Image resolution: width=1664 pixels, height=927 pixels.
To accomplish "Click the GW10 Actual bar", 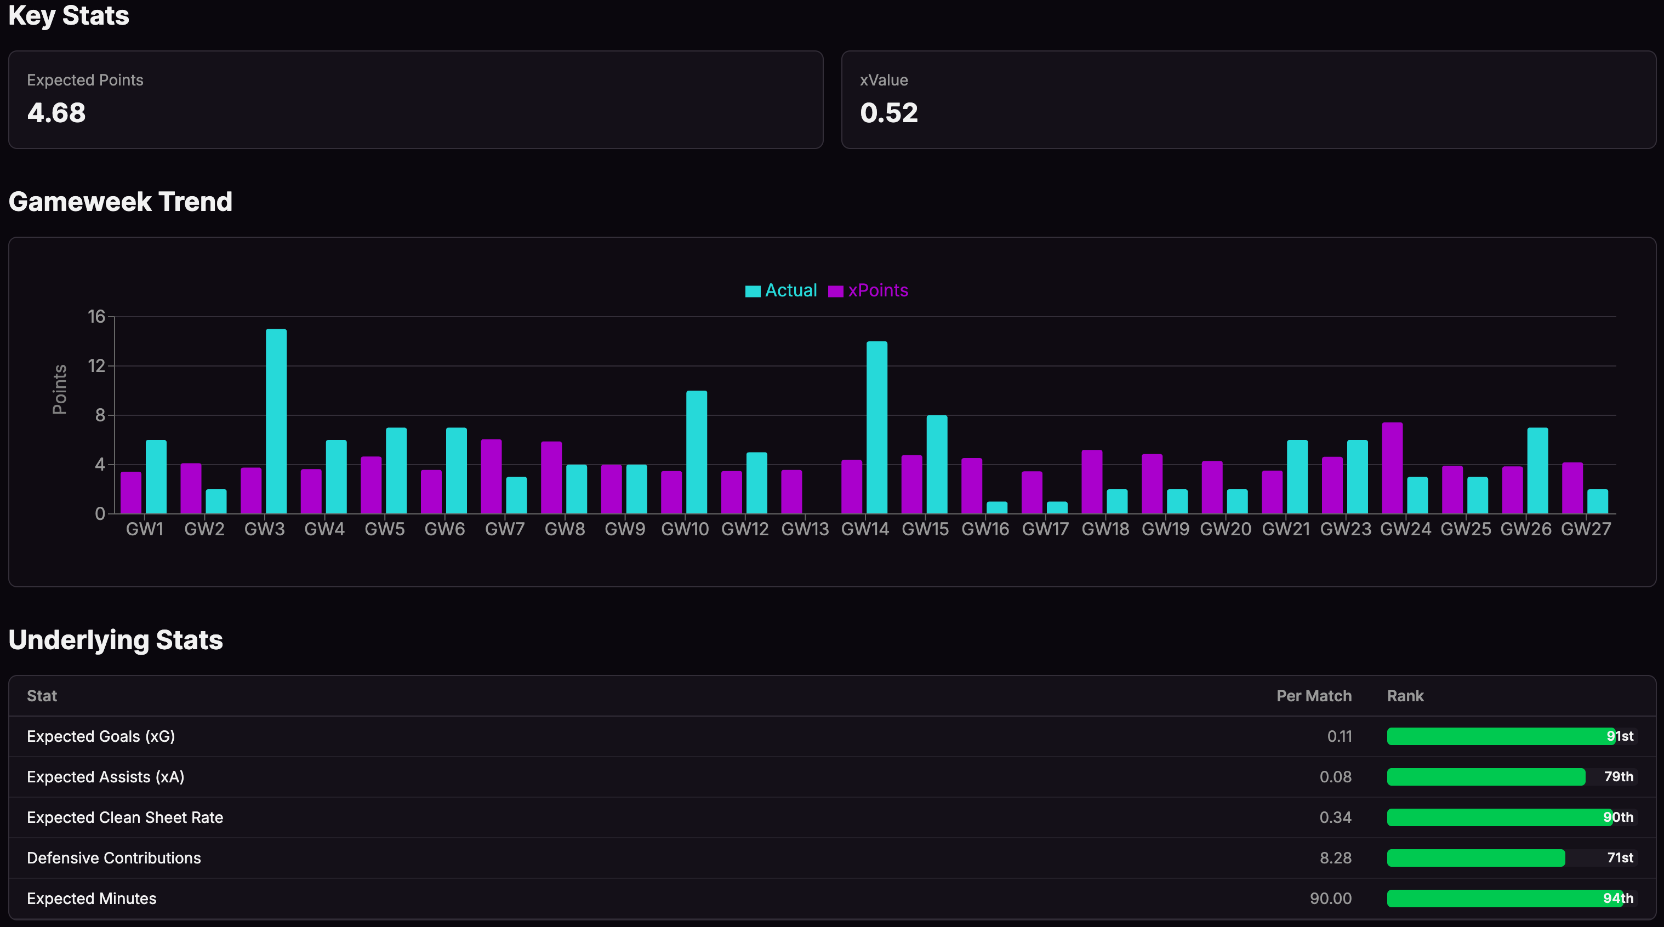I will [x=696, y=452].
